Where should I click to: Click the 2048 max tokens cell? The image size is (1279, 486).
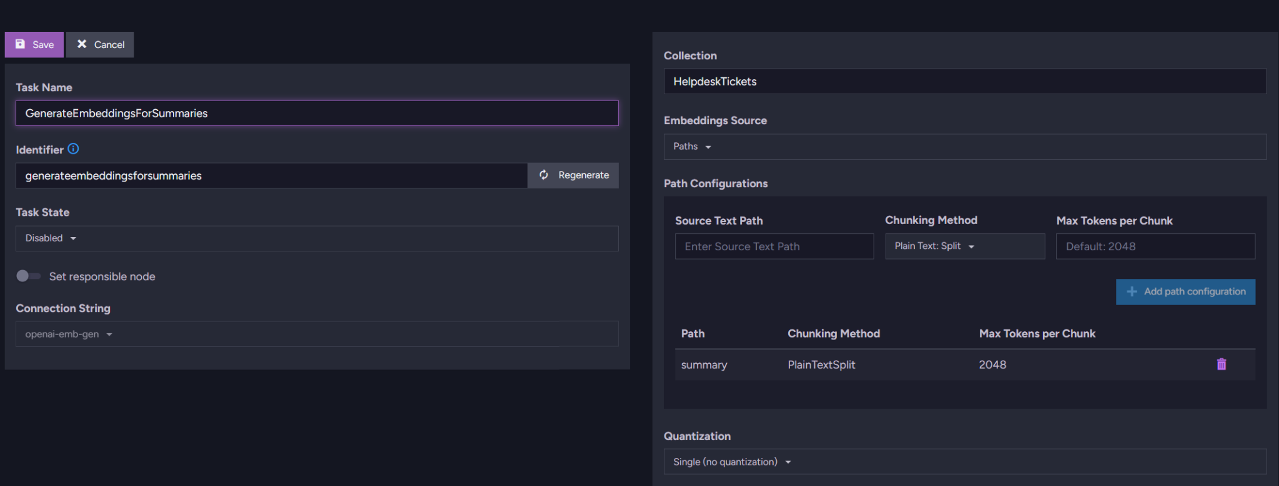point(992,365)
